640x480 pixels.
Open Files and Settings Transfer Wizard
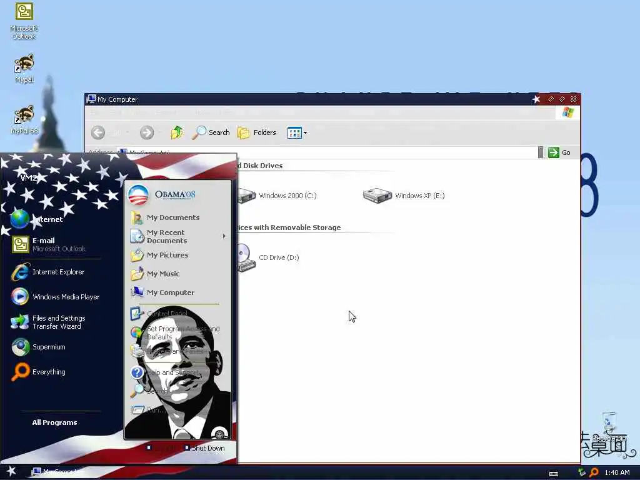(48, 322)
